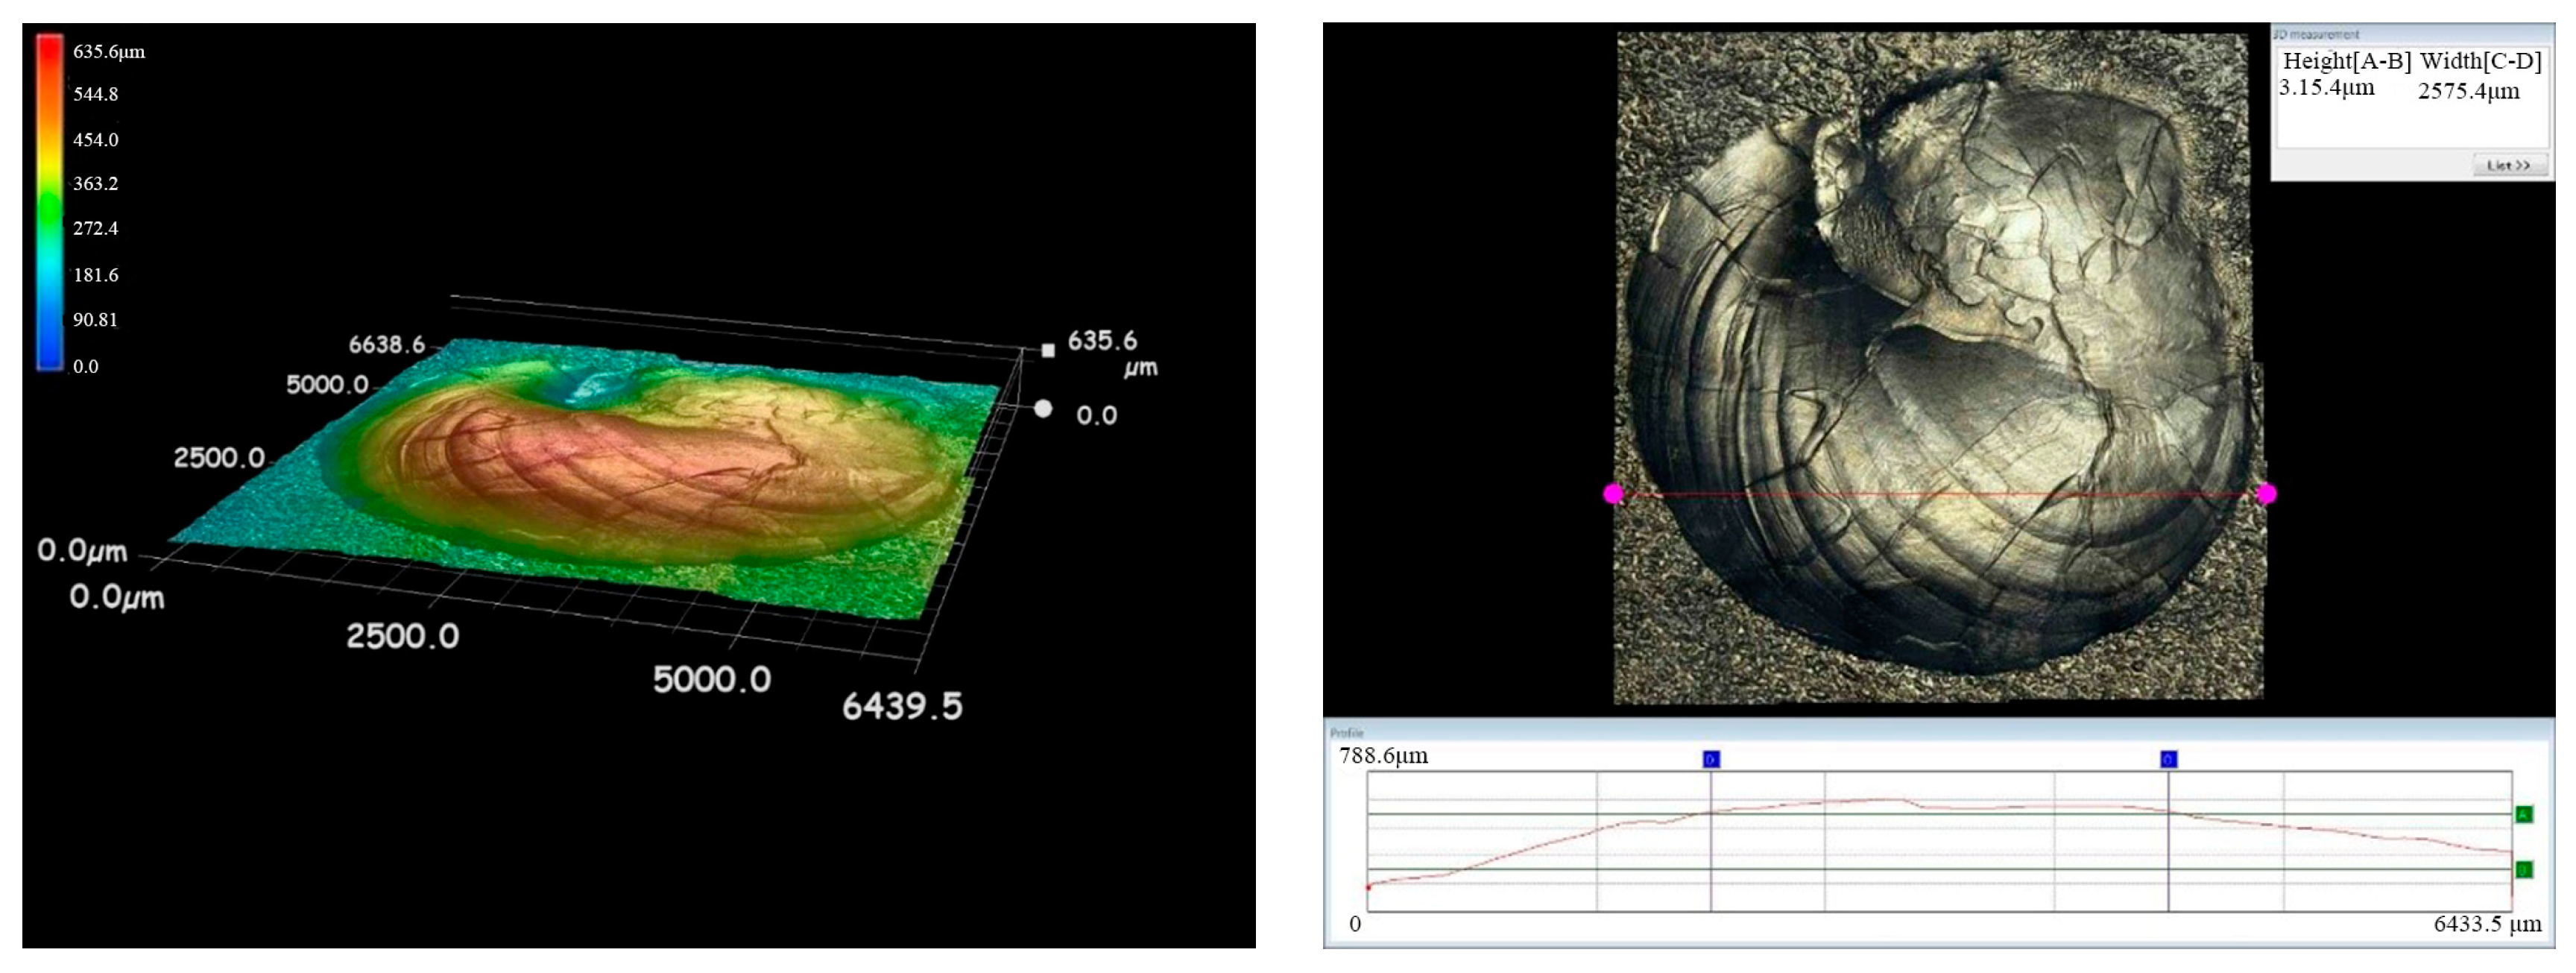Pick the green 272.4 region of color scale
This screenshot has height=973, width=2576.
(50, 228)
